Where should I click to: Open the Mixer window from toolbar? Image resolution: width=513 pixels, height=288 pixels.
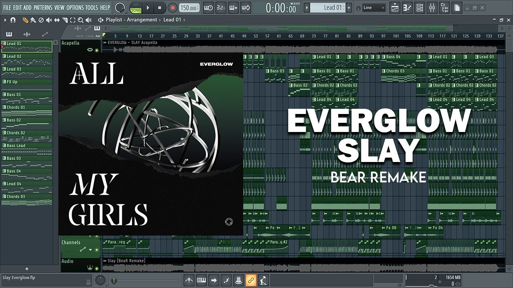point(432,8)
